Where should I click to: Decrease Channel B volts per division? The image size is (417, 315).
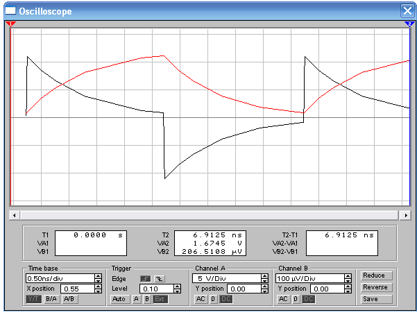[x=348, y=280]
